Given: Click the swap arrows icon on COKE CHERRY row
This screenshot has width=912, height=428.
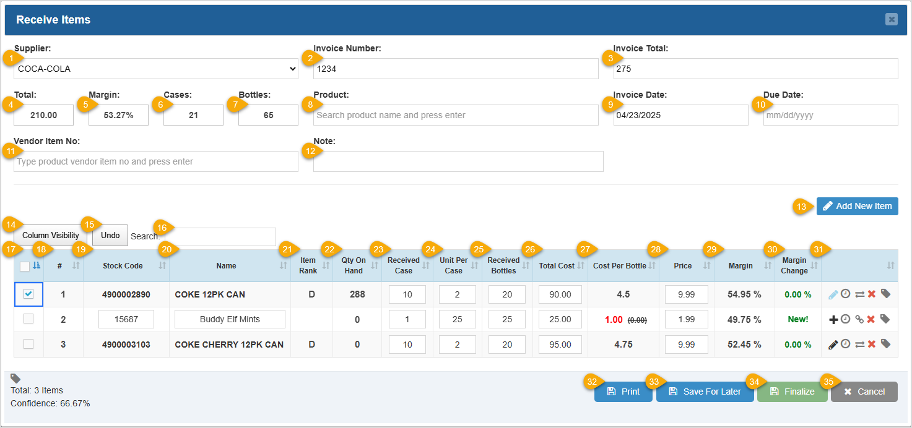Looking at the screenshot, I should pos(859,344).
